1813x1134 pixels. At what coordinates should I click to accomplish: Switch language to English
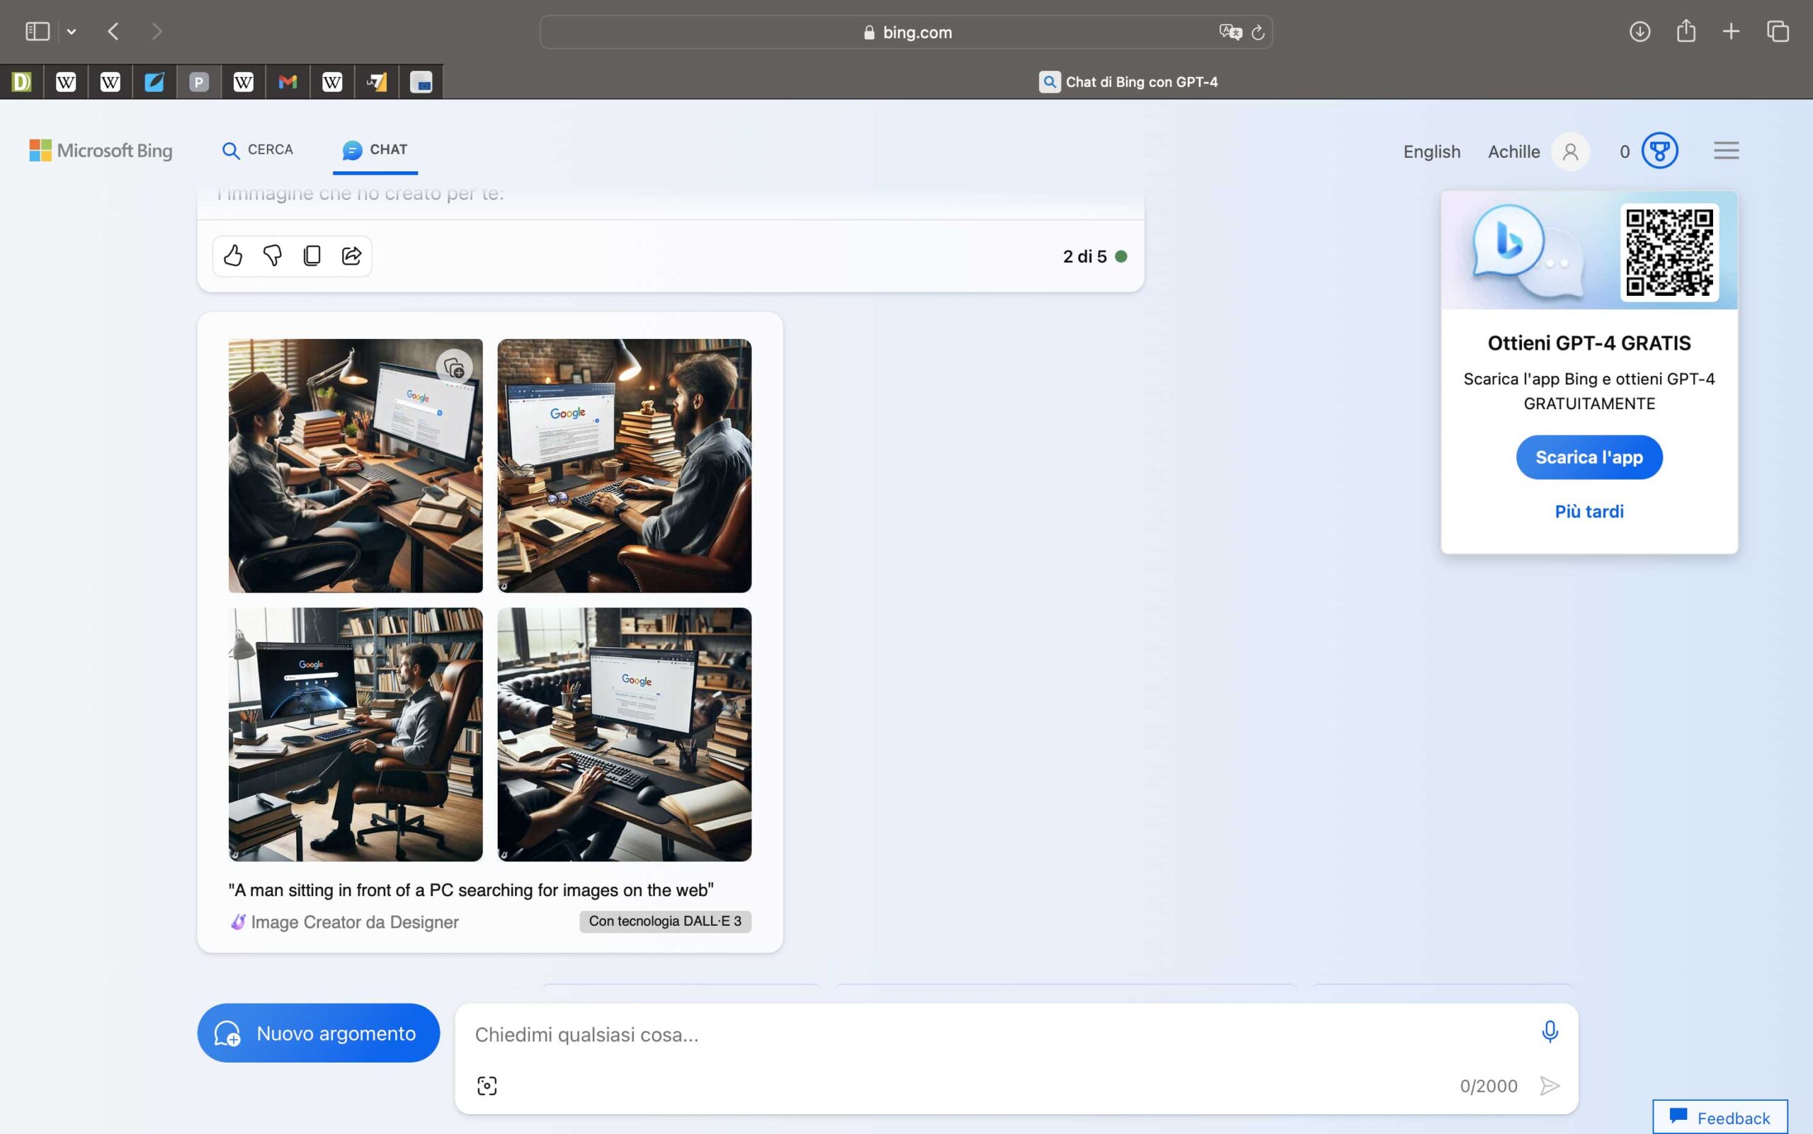[x=1431, y=151]
